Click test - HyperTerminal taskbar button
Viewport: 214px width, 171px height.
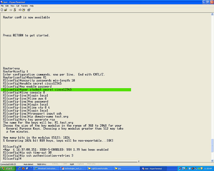point(153,169)
